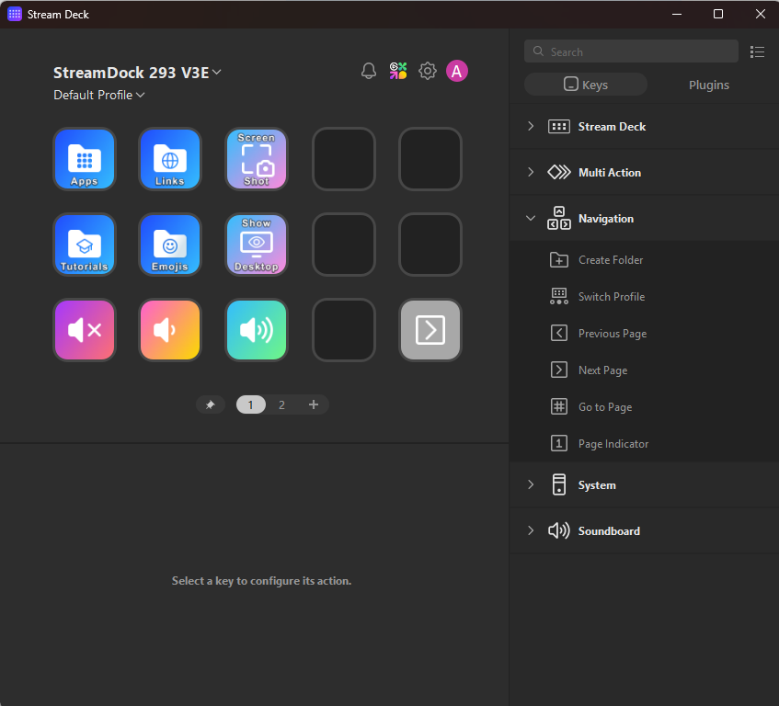Switch to the Keys tab
This screenshot has width=779, height=706.
click(586, 85)
